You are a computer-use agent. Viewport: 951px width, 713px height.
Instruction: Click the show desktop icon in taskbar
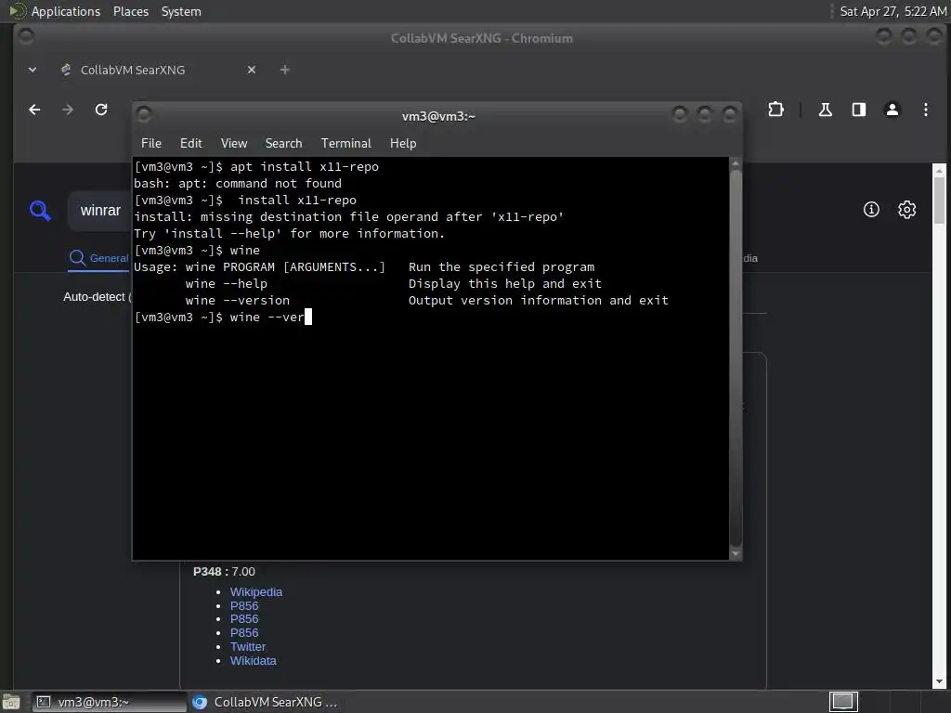(11, 702)
